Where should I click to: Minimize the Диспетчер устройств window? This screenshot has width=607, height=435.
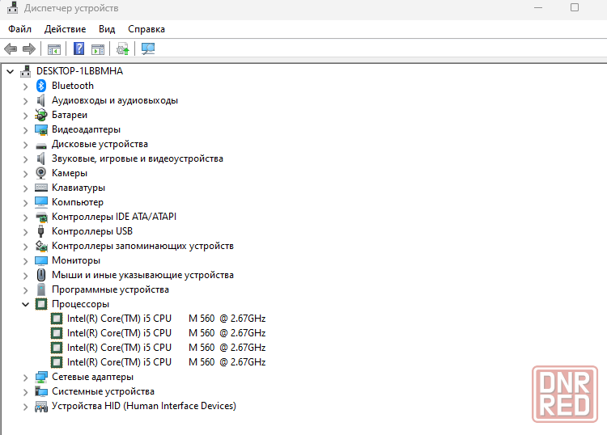click(538, 8)
